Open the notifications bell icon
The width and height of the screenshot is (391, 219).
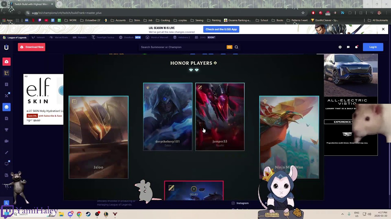(356, 47)
